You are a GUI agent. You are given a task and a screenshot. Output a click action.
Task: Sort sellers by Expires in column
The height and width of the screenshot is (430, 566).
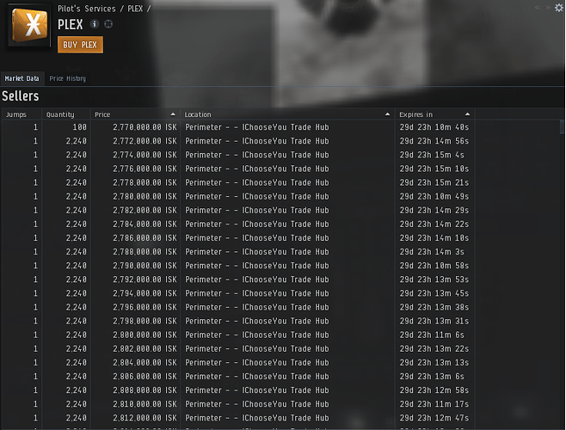pyautogui.click(x=435, y=114)
